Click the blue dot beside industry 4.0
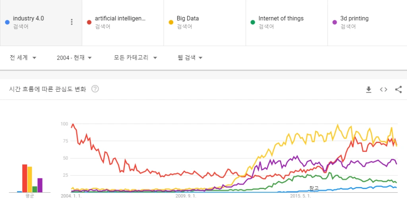407x222 pixels. point(7,22)
